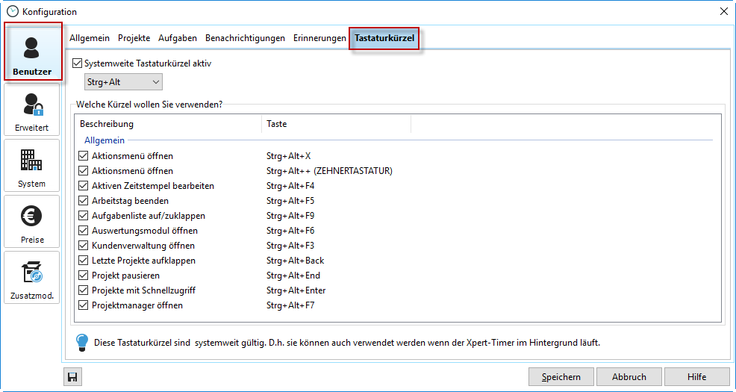736x392 pixels.
Task: Click the Hilfe button
Action: pyautogui.click(x=696, y=377)
